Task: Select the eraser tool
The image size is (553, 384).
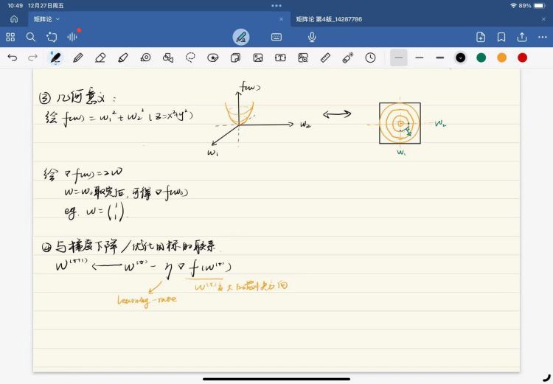Action: point(100,57)
